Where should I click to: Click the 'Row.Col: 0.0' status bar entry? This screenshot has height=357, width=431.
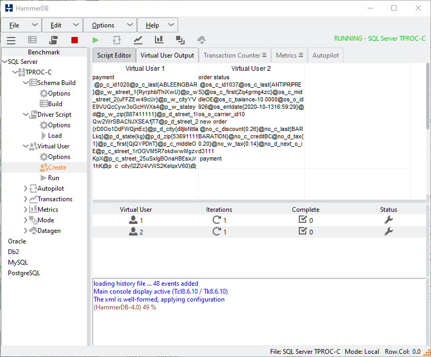point(402,352)
